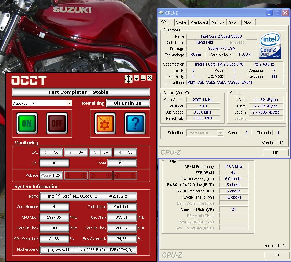Click the CPU Overclock value 24,88
Viewport: 291px width, 262px height.
tap(54, 239)
